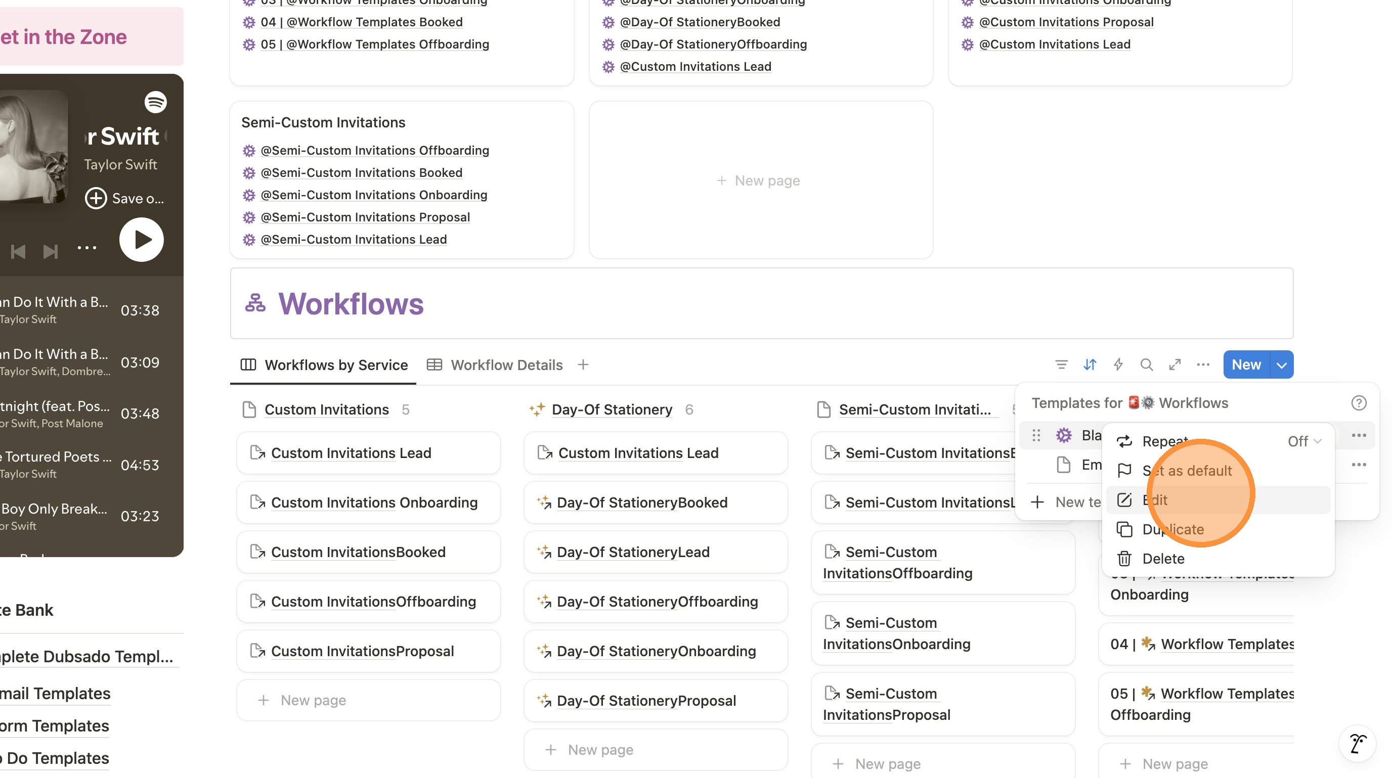Image resolution: width=1392 pixels, height=778 pixels.
Task: Add new page under Semi-Custom Invitations column
Action: pyautogui.click(x=943, y=763)
